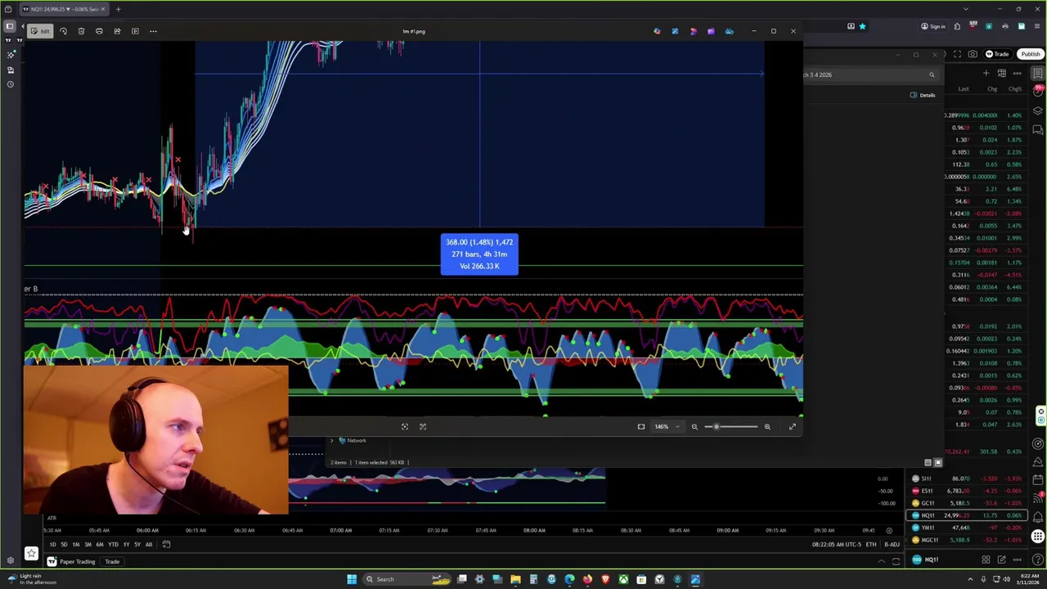Open the viewer's more options ellipsis
Screen dimensions: 1047x589
click(153, 31)
